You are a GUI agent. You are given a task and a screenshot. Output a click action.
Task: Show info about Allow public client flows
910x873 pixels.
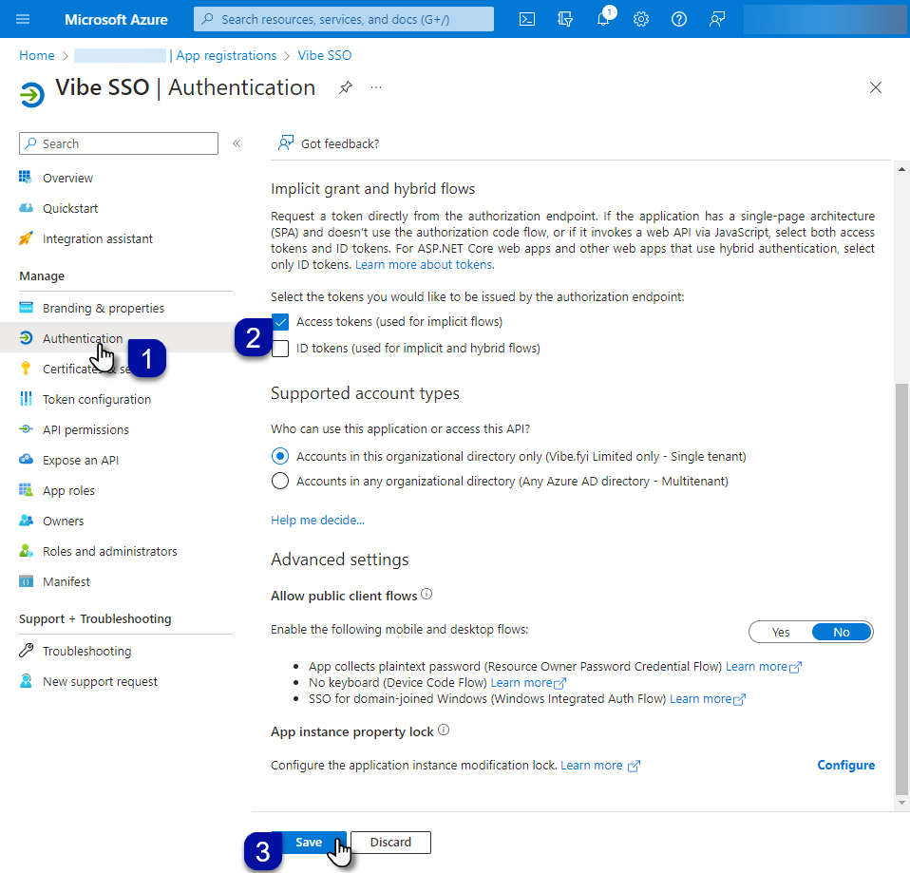pyautogui.click(x=427, y=595)
